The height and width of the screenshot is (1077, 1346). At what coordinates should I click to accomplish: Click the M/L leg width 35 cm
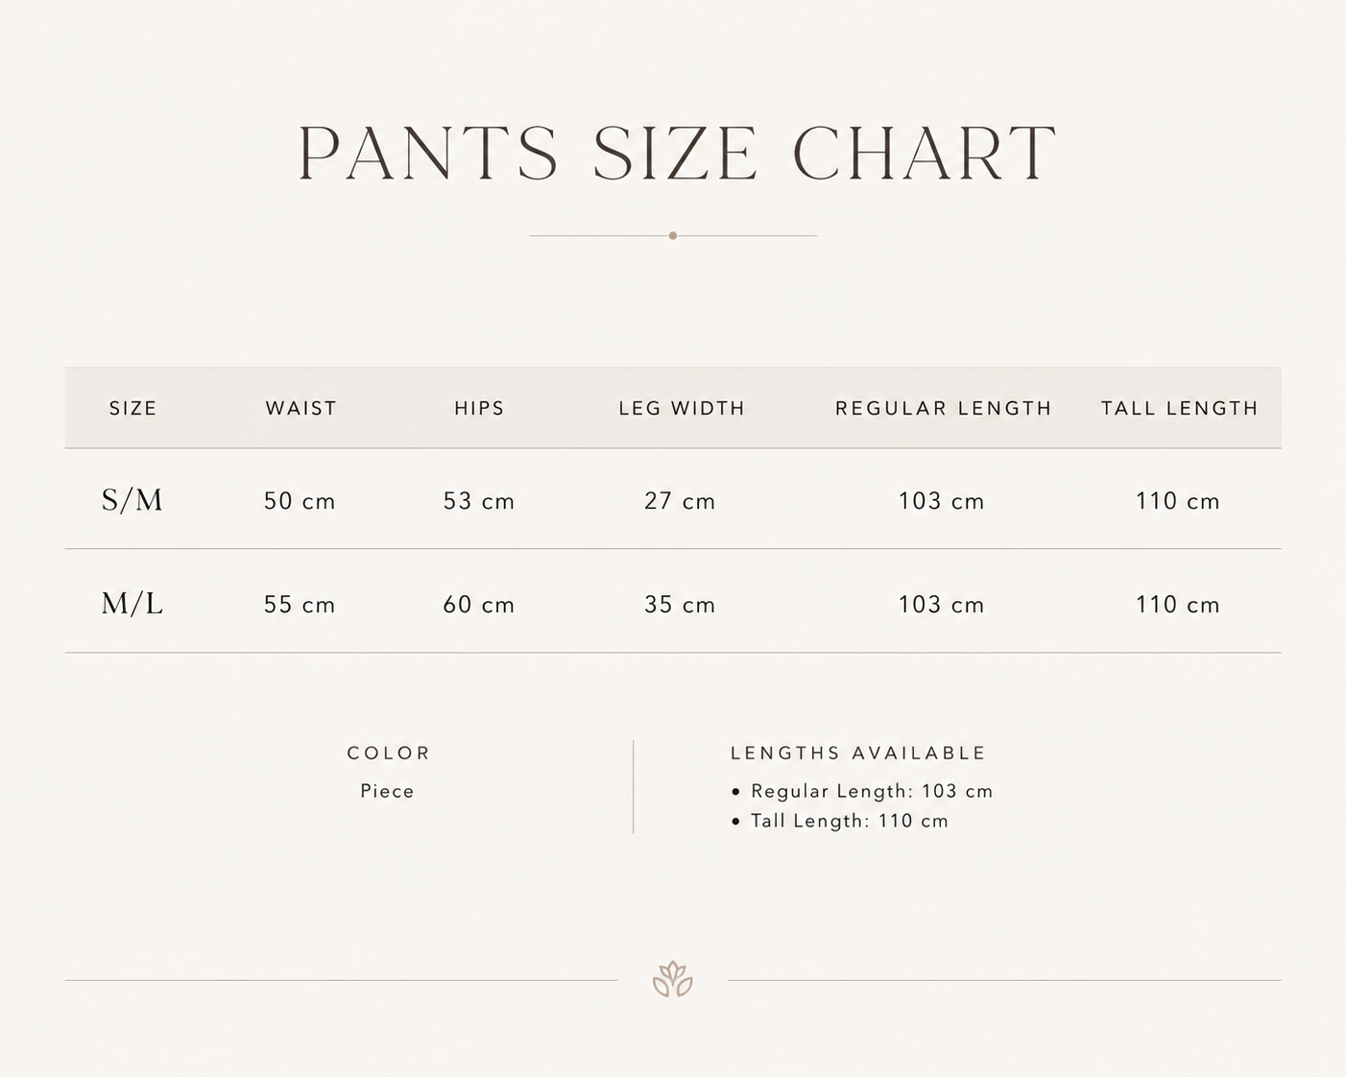click(680, 605)
